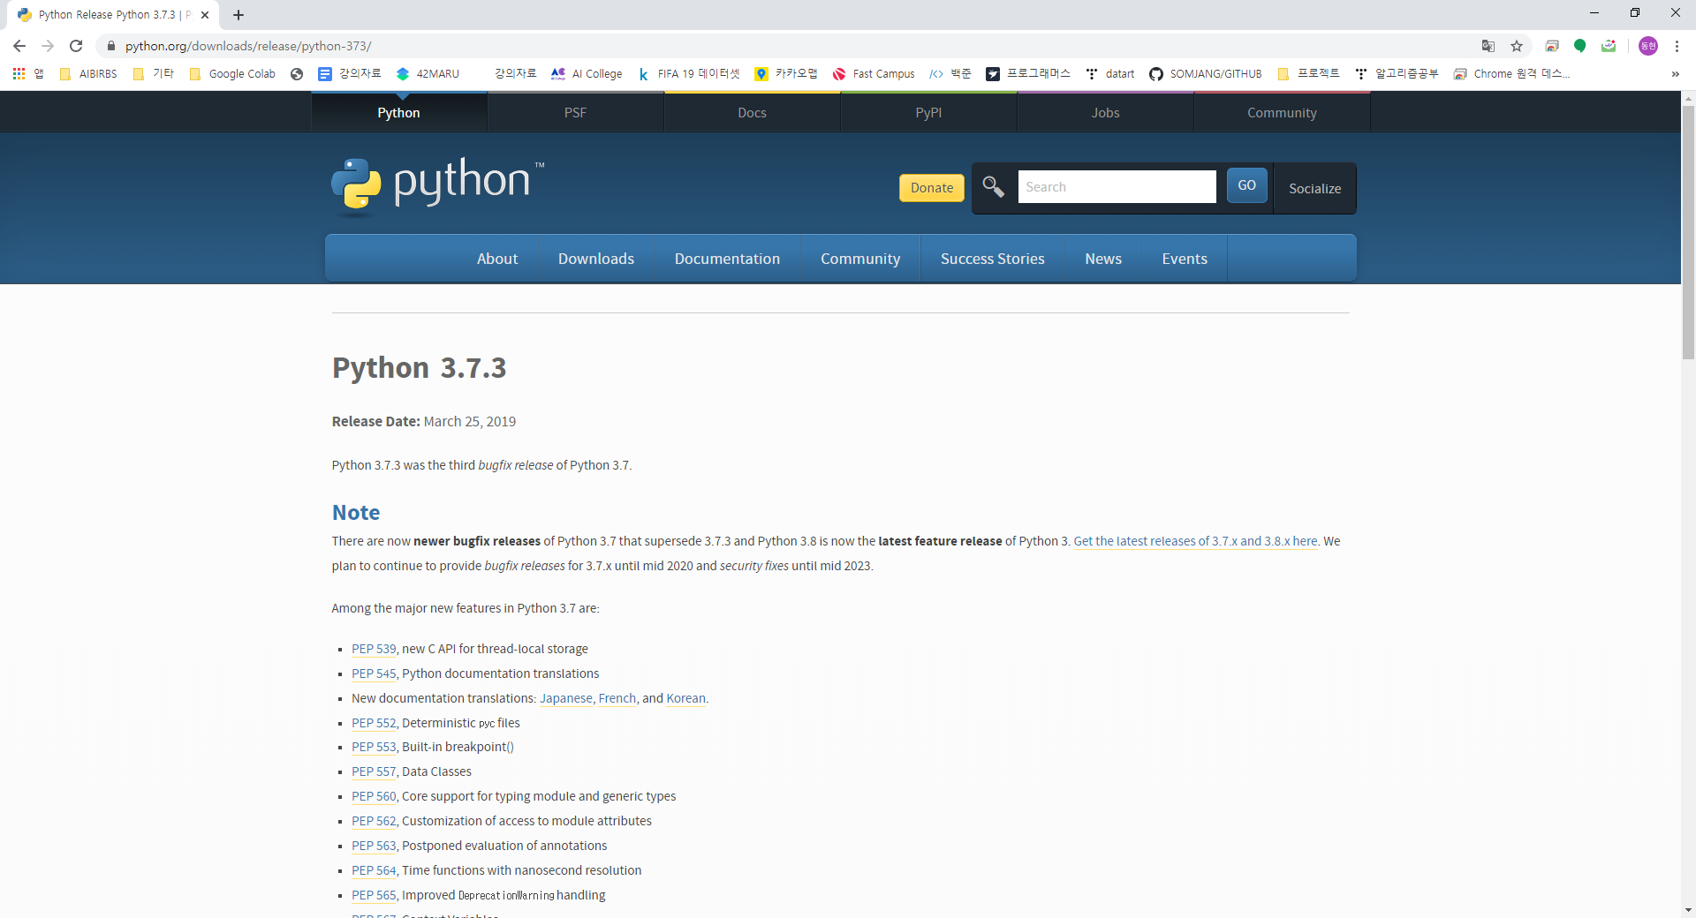
Task: Open the Korean translation link
Action: tap(686, 698)
